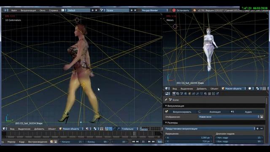
Task: Open the Справка menu
Action: (x=53, y=11)
